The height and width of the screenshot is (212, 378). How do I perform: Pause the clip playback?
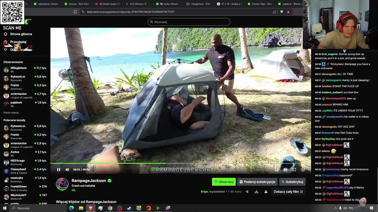pos(58,170)
